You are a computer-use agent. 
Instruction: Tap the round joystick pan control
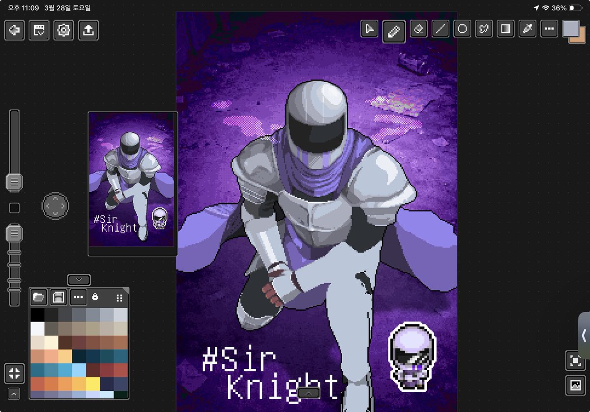55,205
